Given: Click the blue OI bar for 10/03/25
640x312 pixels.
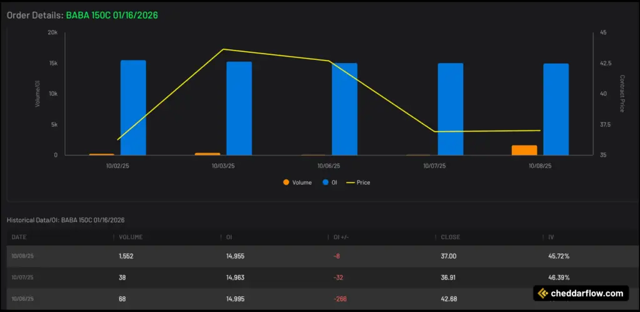Looking at the screenshot, I should tap(239, 109).
